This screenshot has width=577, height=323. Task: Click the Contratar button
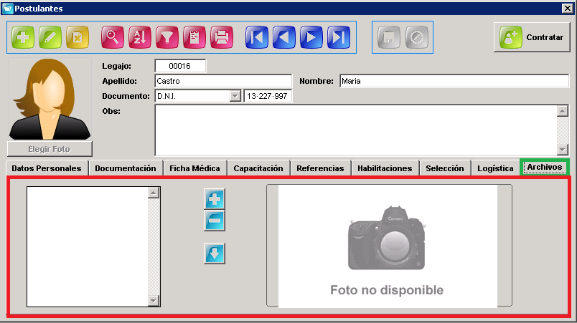point(532,37)
